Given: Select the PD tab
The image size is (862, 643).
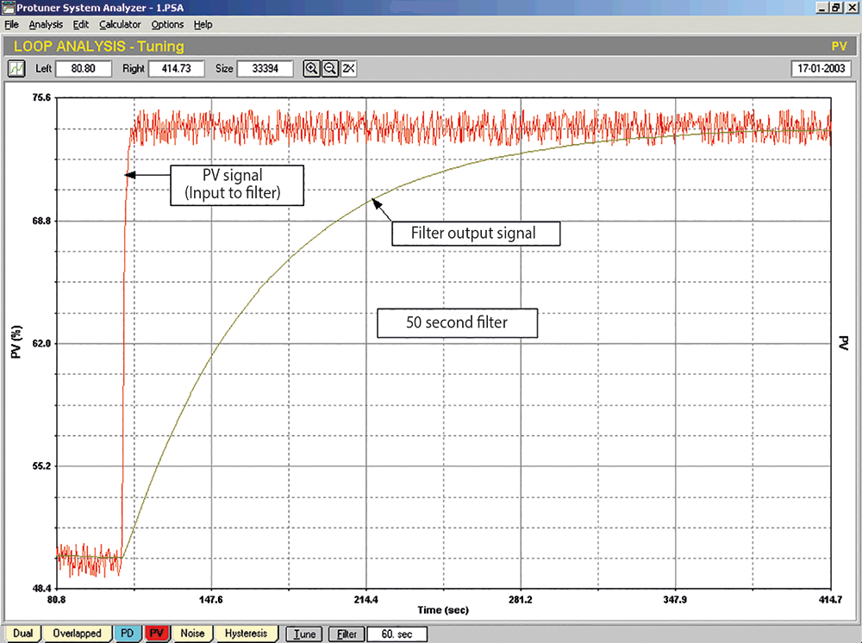Looking at the screenshot, I should coord(127,634).
